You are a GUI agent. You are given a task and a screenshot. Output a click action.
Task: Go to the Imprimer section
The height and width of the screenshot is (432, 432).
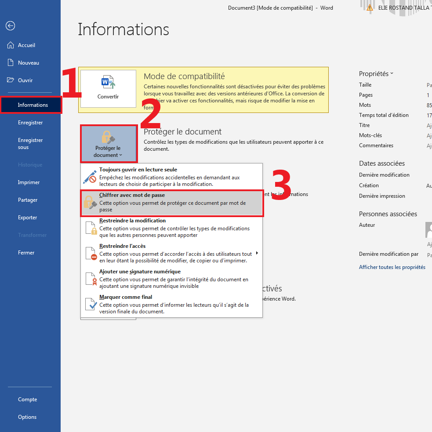pyautogui.click(x=29, y=182)
